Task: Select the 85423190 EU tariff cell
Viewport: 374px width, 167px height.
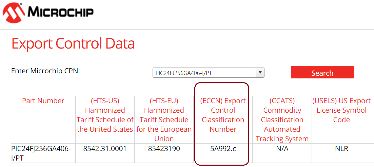Action: pos(164,149)
